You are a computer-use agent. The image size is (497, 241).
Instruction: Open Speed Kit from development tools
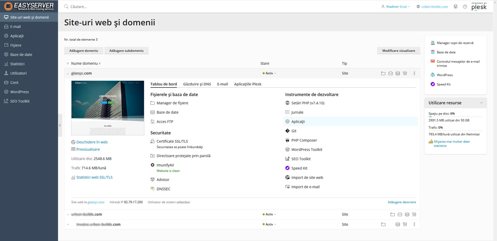pos(300,168)
